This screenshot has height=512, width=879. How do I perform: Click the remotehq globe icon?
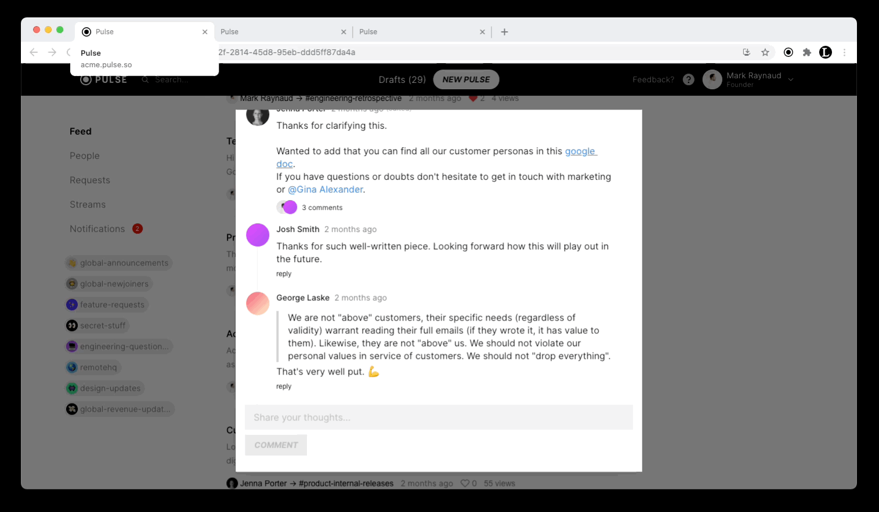[72, 368]
